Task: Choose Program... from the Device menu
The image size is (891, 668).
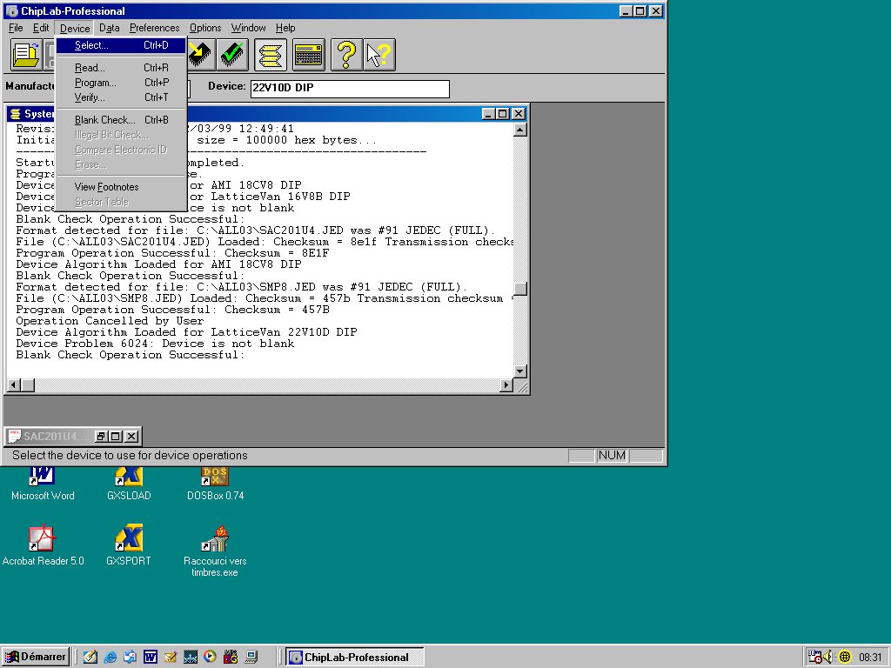Action: [x=121, y=83]
